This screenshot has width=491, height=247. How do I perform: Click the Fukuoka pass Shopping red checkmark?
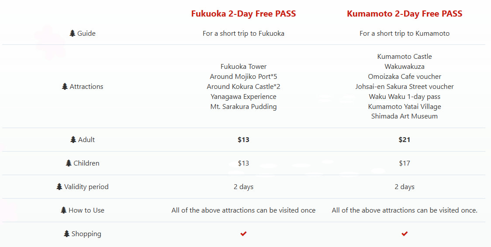[x=243, y=233]
